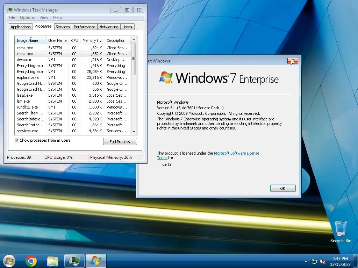Launch Google Chrome from taskbar
358x268 pixels.
[x=31, y=261]
